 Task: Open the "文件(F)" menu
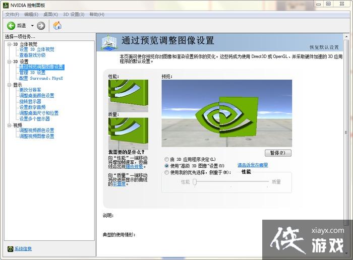[x=12, y=15]
